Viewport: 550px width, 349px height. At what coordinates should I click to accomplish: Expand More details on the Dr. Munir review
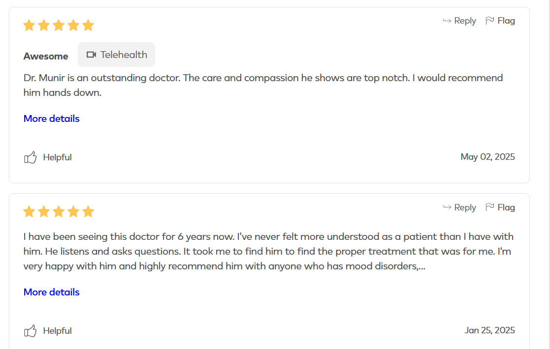click(52, 118)
